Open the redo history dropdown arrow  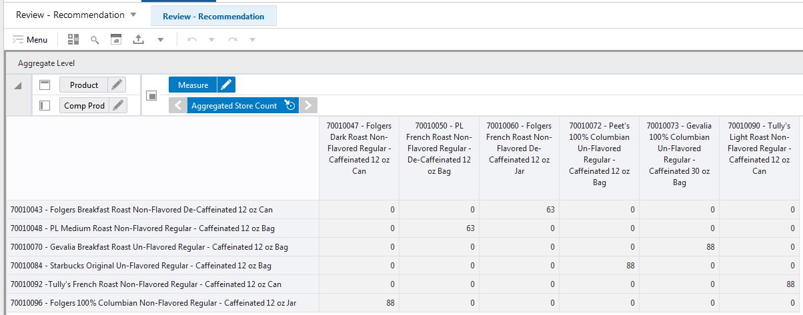pos(252,41)
